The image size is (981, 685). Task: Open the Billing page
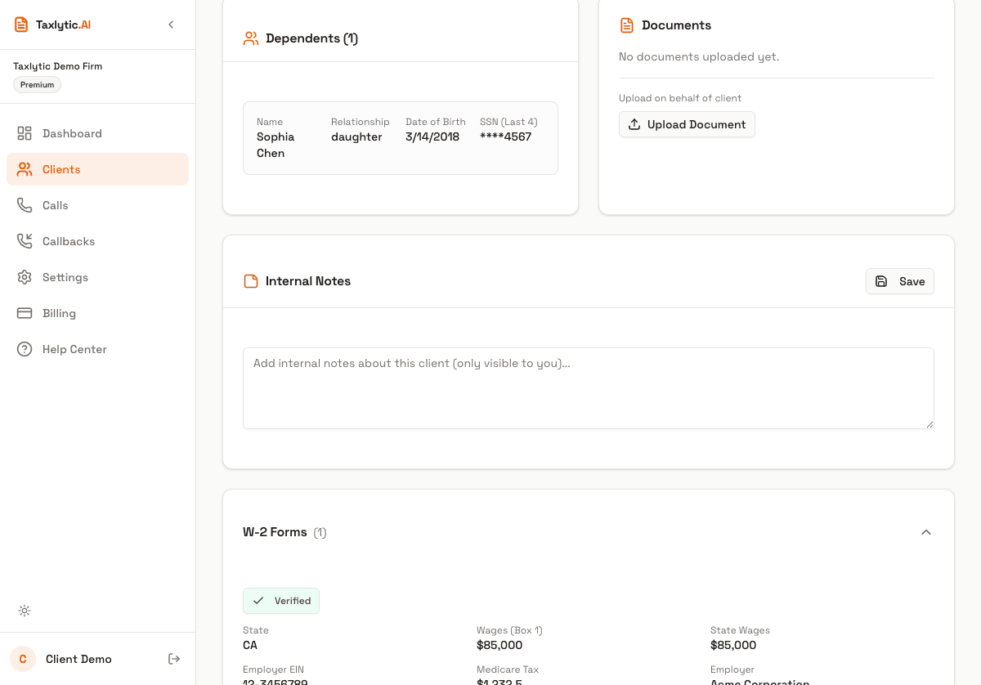[x=59, y=312]
